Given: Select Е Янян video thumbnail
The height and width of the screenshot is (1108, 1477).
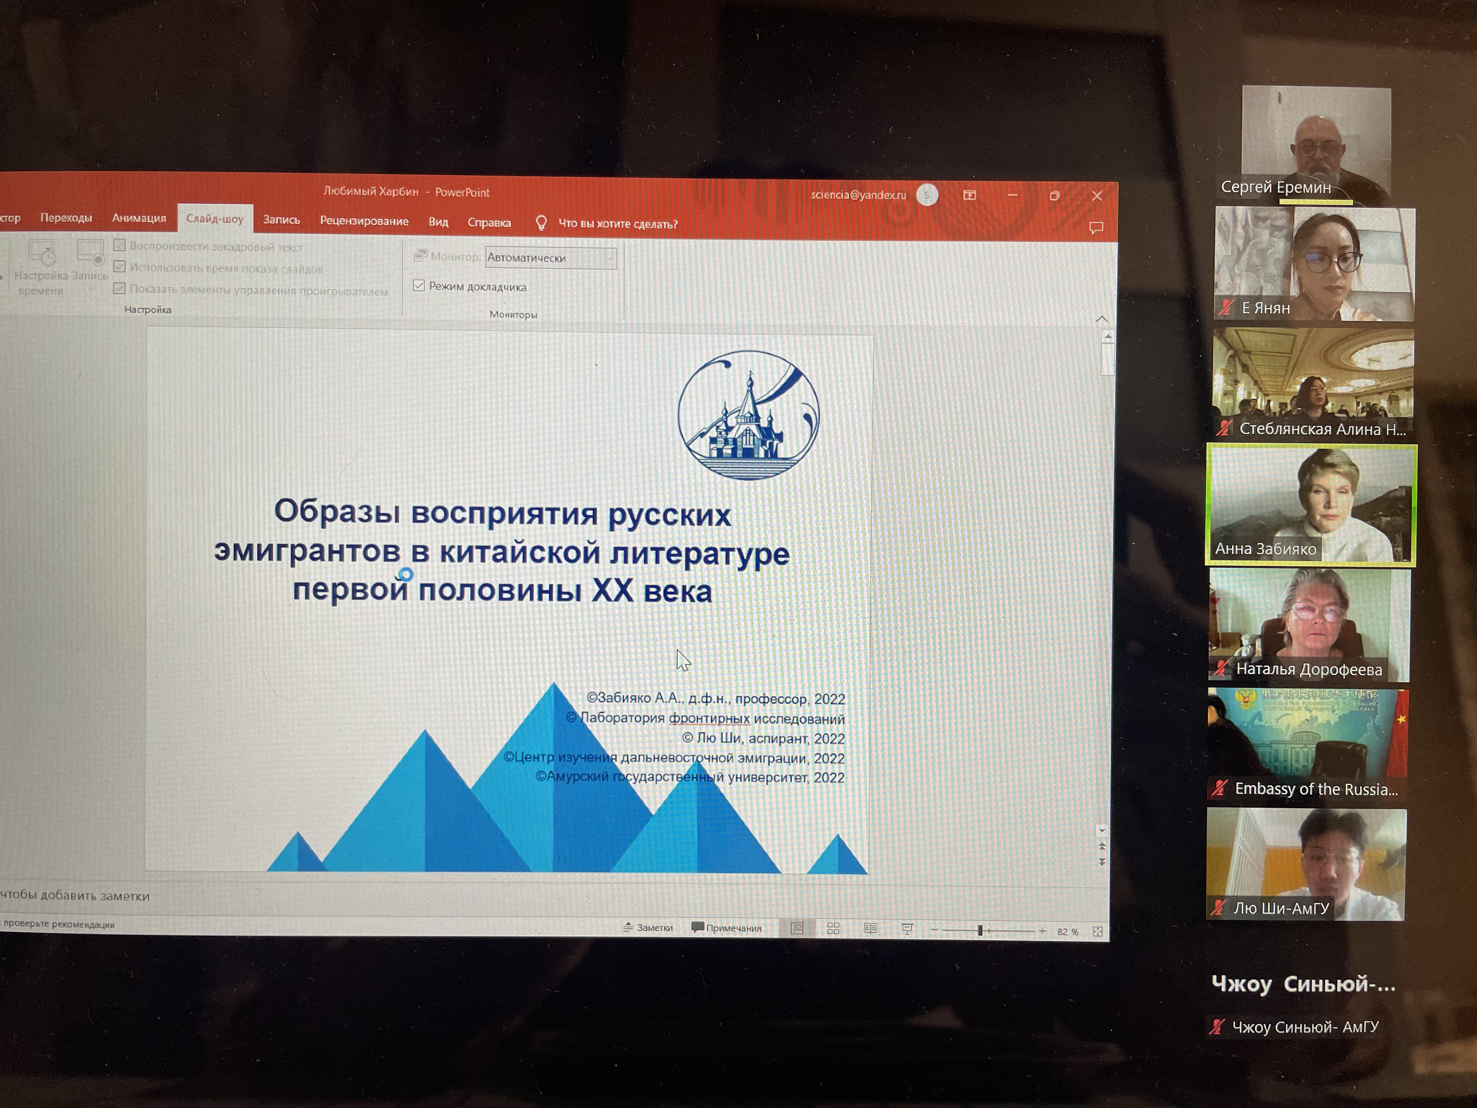Looking at the screenshot, I should (1314, 263).
